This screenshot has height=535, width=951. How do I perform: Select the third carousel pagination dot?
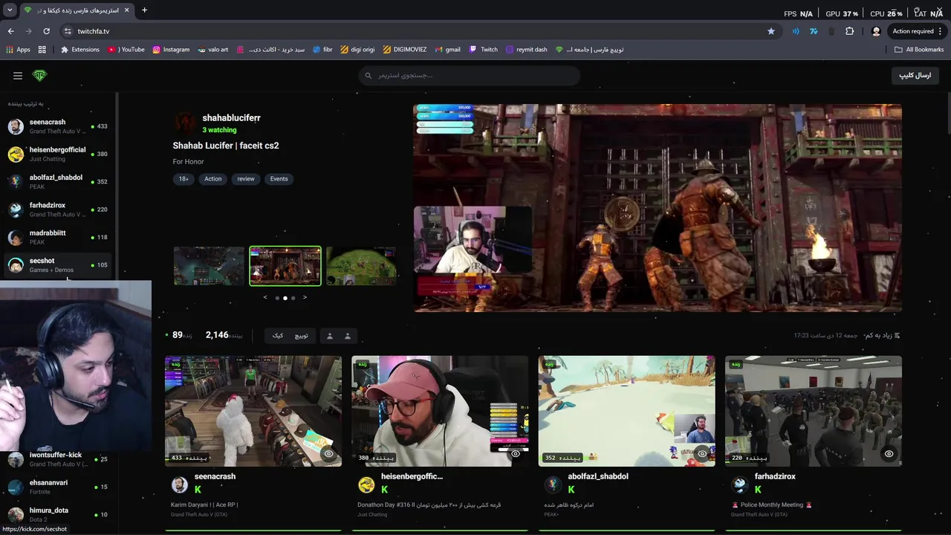[293, 298]
